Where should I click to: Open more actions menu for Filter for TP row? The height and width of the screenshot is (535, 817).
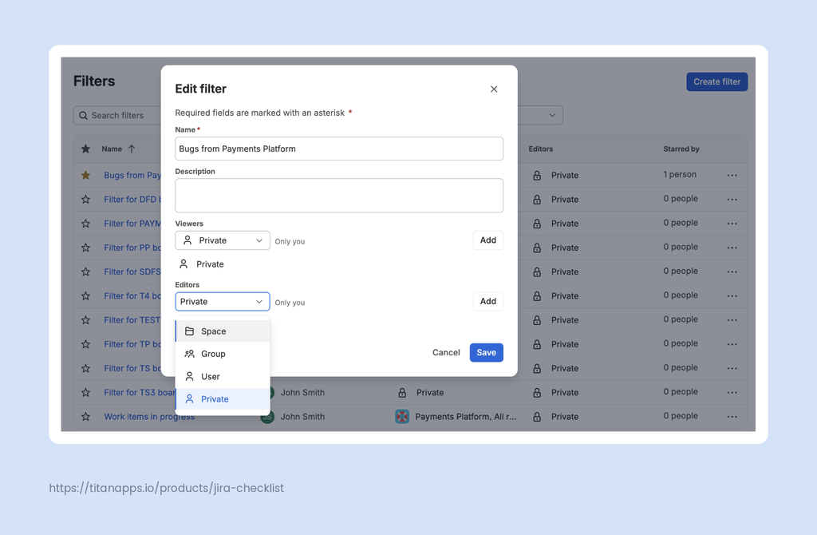tap(732, 344)
